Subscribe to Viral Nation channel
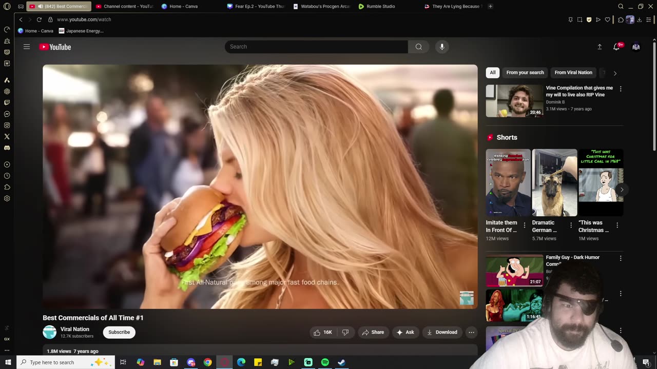 click(119, 332)
